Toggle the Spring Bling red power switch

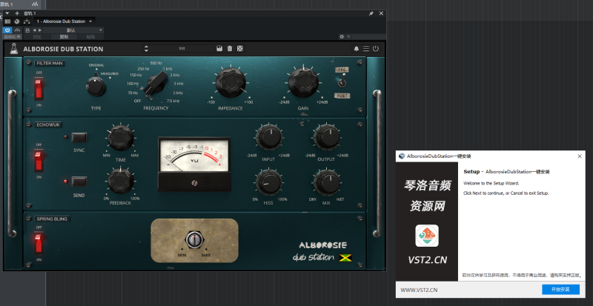click(39, 242)
